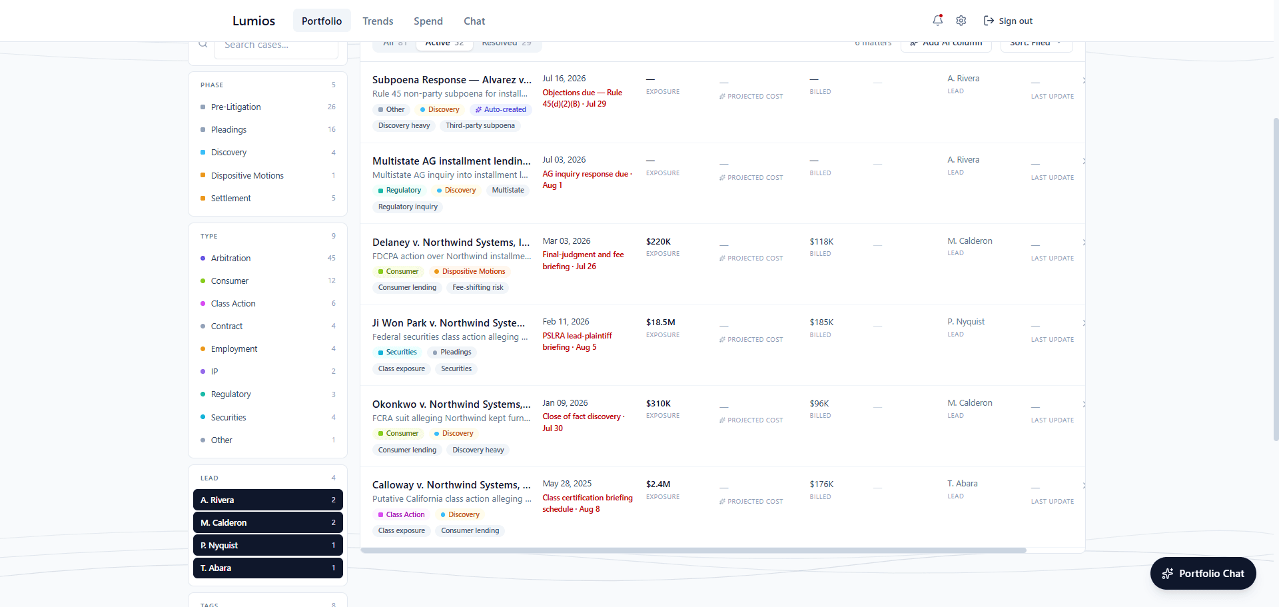The height and width of the screenshot is (607, 1279).
Task: Filter by the Employment type
Action: pyautogui.click(x=268, y=348)
